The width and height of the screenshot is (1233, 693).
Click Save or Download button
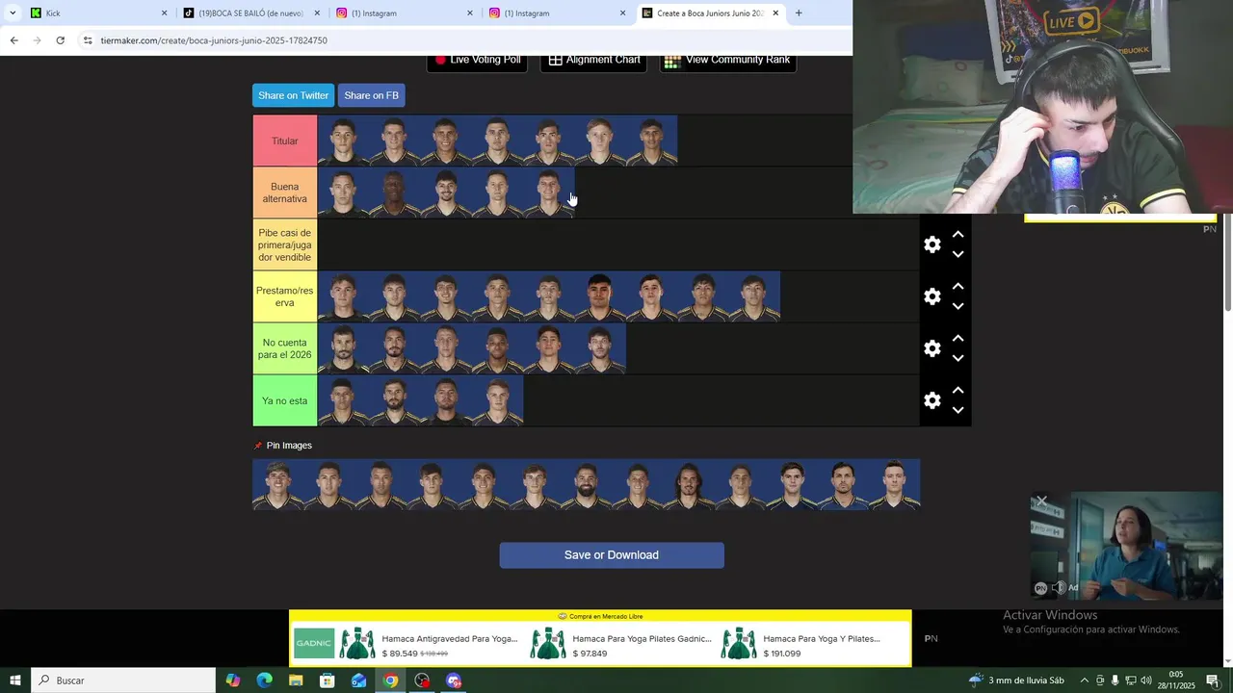(612, 555)
